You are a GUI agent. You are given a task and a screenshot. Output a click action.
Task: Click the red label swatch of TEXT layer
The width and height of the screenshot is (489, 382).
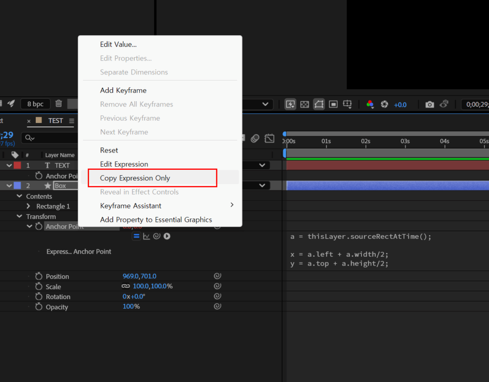tap(18, 165)
